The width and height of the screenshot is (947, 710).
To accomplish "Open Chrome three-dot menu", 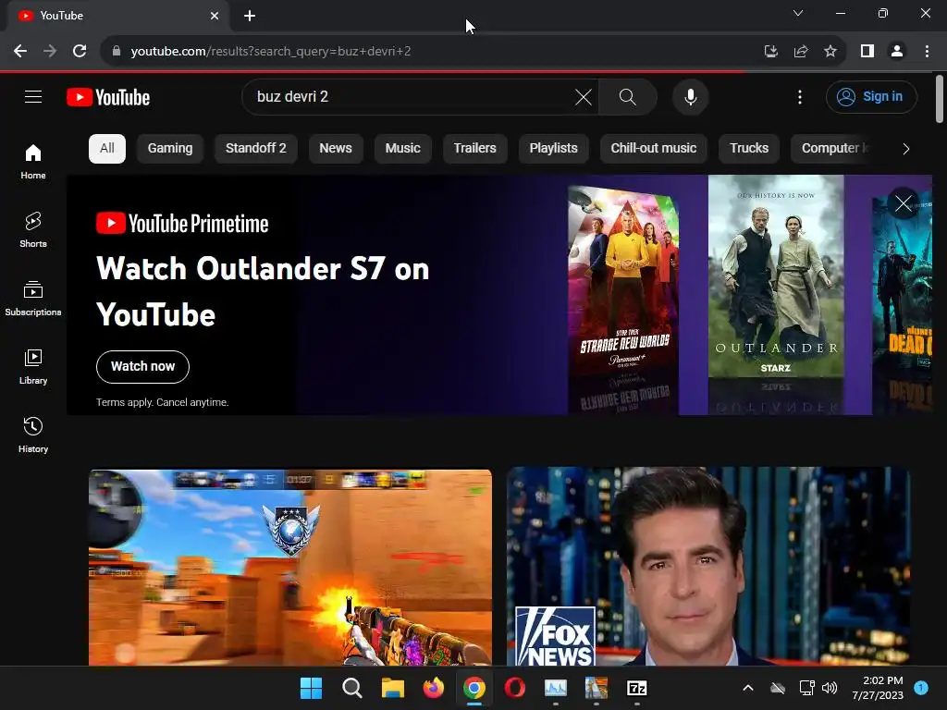I will 927,52.
